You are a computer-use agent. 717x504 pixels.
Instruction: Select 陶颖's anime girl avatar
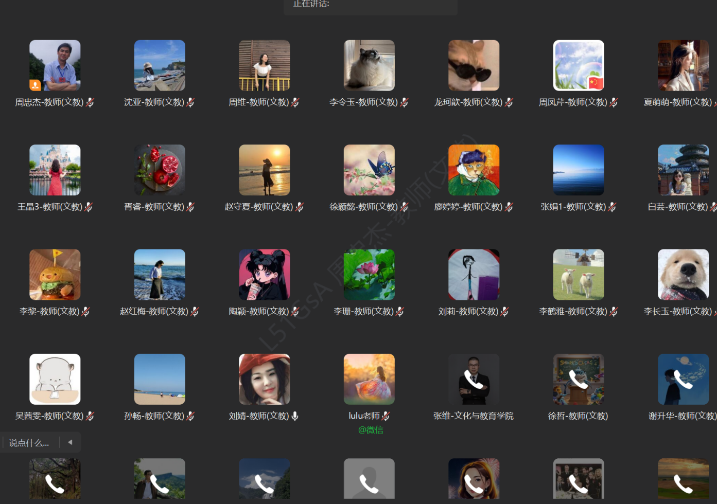(x=264, y=275)
